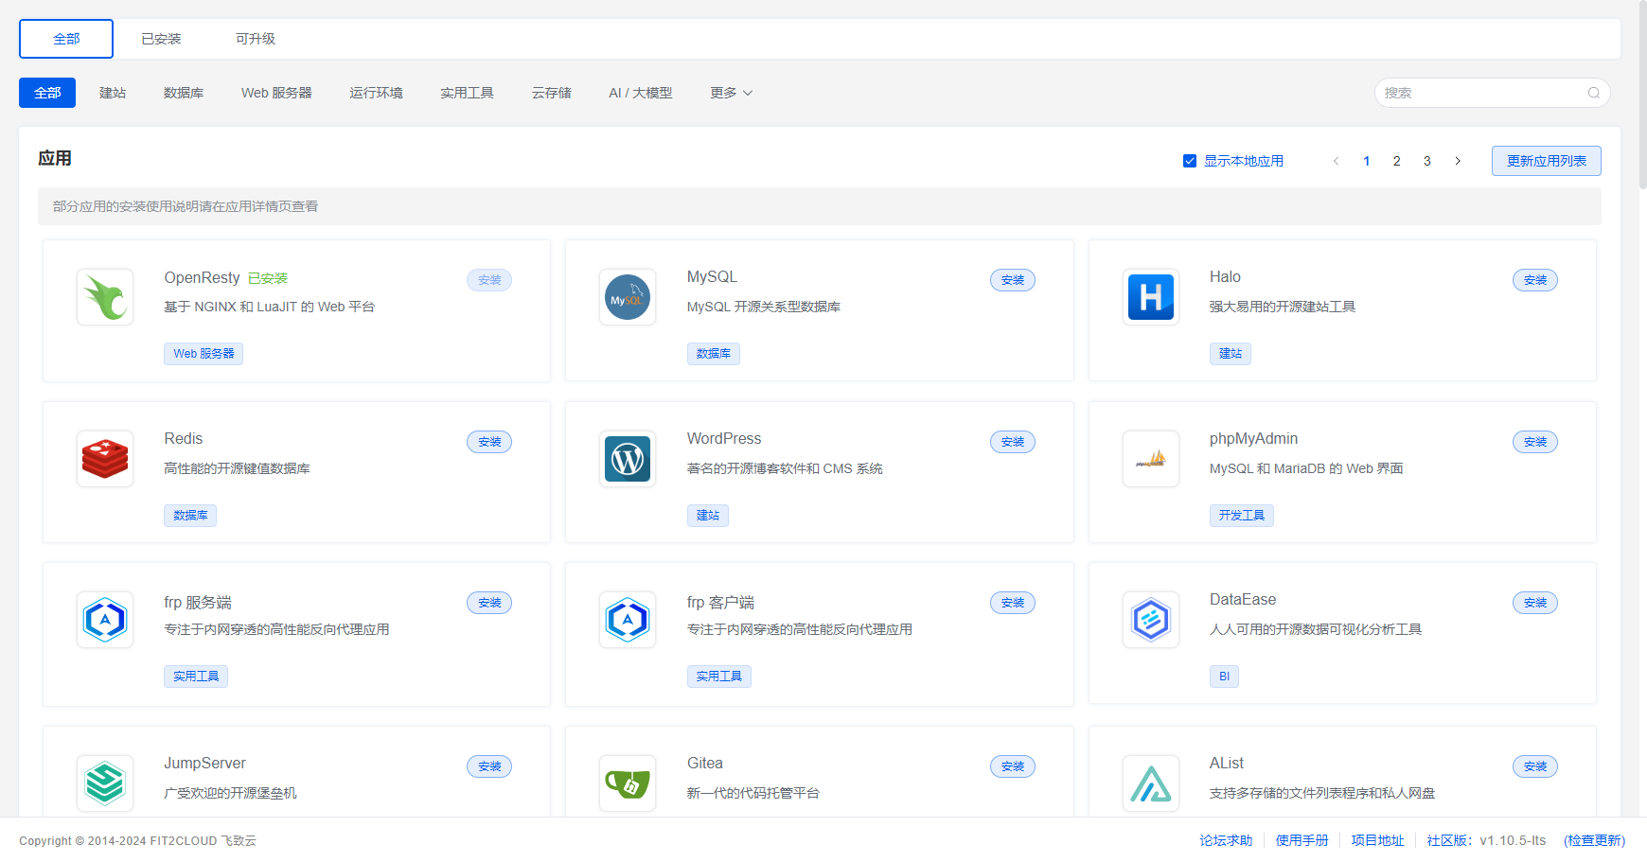Viewport: 1647px width, 862px height.
Task: Install JumpServer via 安装 button
Action: click(x=489, y=766)
